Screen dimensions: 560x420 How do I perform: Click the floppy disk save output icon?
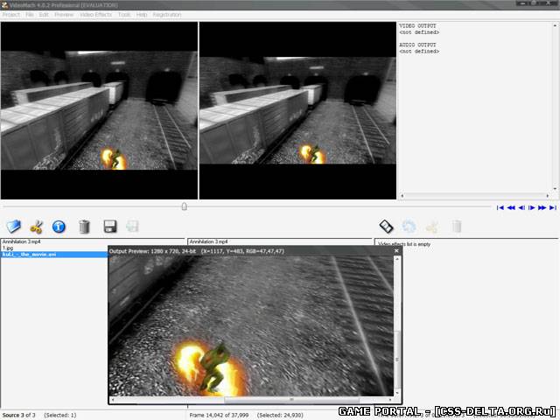[110, 226]
